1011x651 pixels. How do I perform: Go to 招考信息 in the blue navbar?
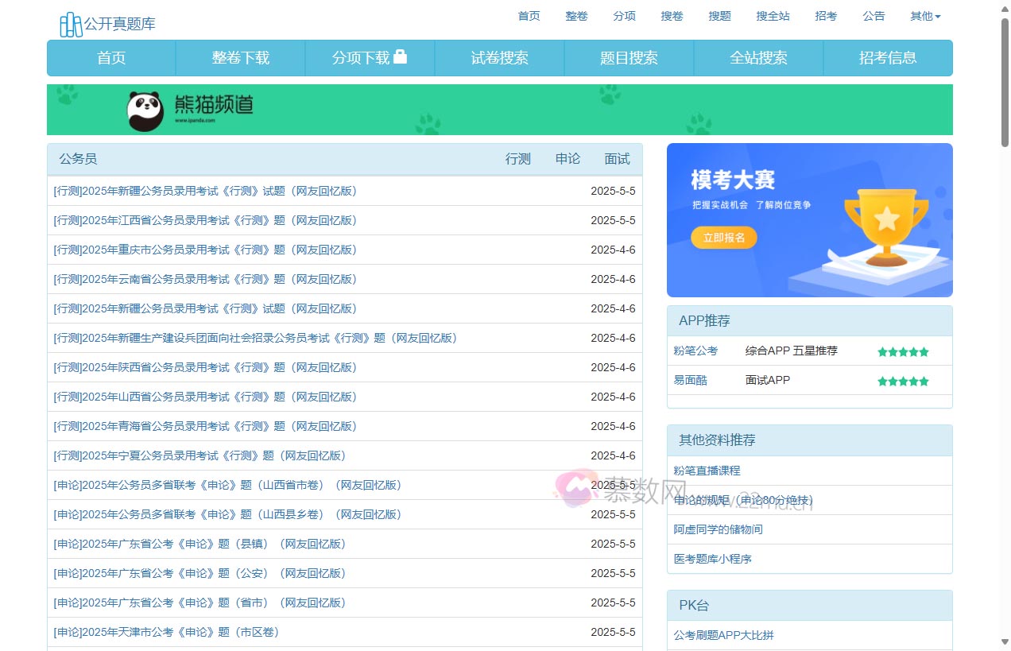point(887,58)
